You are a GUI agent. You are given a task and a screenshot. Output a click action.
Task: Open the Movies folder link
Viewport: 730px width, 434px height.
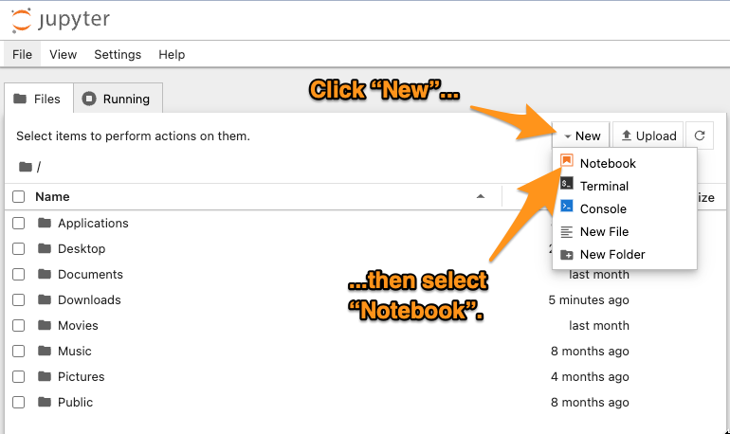click(78, 326)
